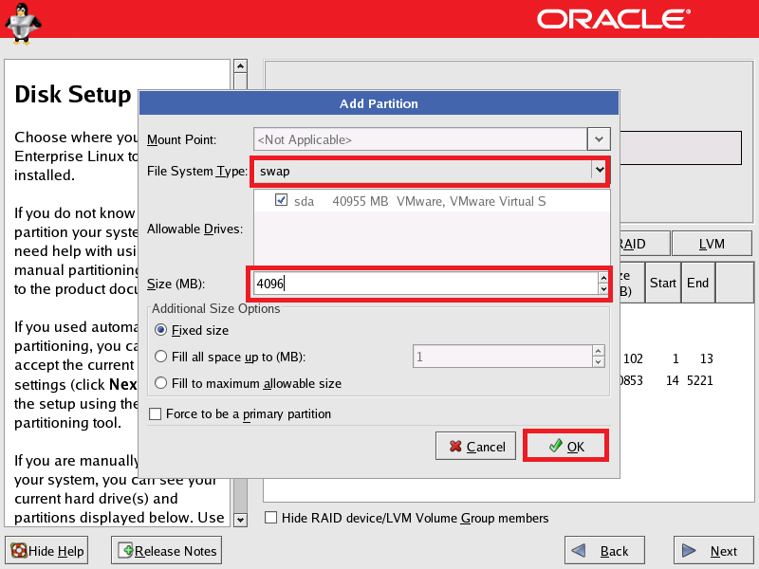Select the Fixed size radio option
759x569 pixels.
click(160, 330)
